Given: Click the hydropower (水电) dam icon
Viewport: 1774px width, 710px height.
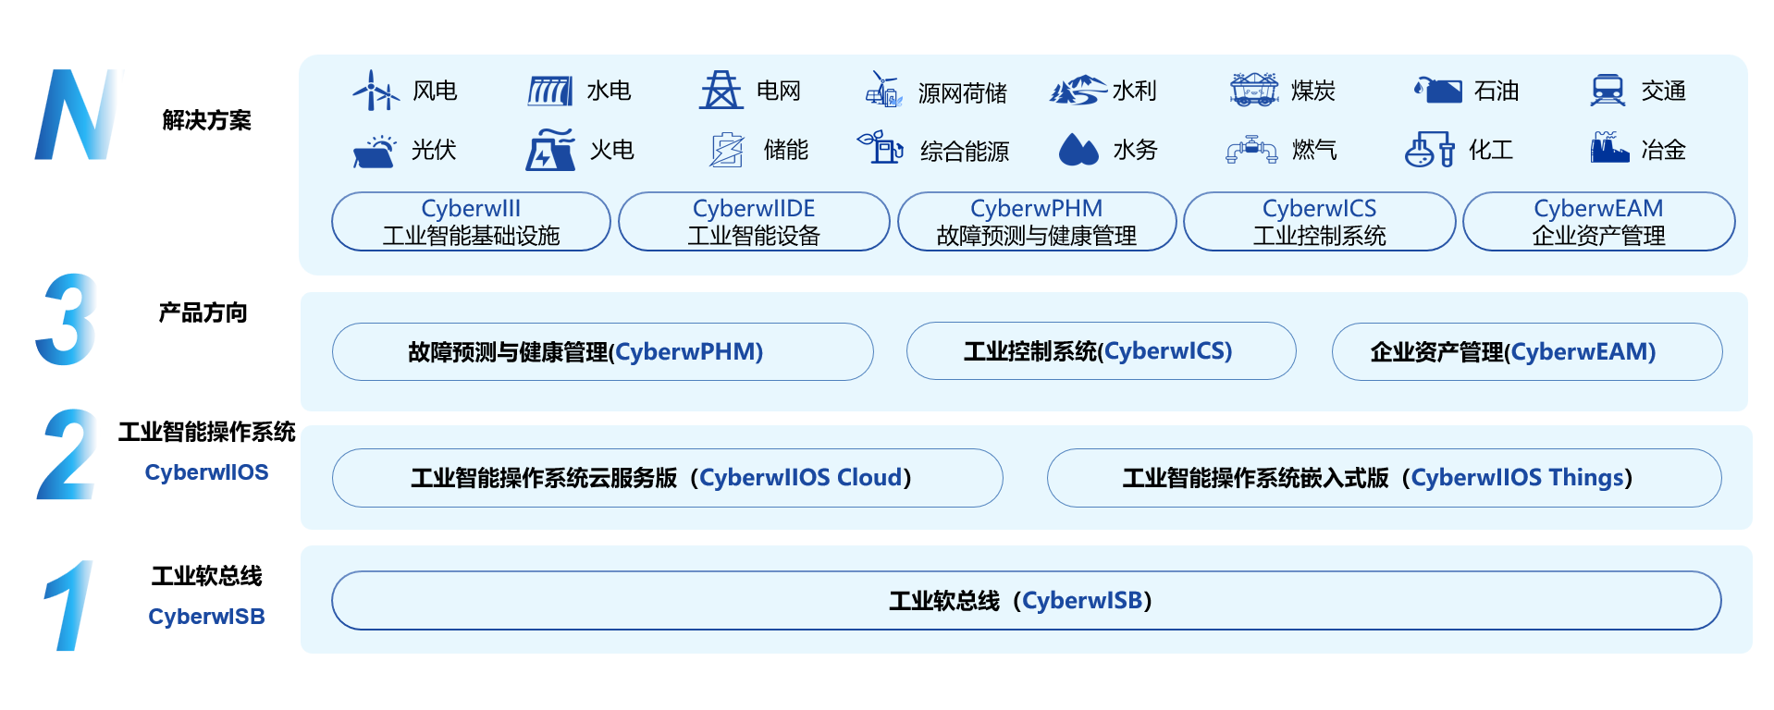Looking at the screenshot, I should pos(550,91).
